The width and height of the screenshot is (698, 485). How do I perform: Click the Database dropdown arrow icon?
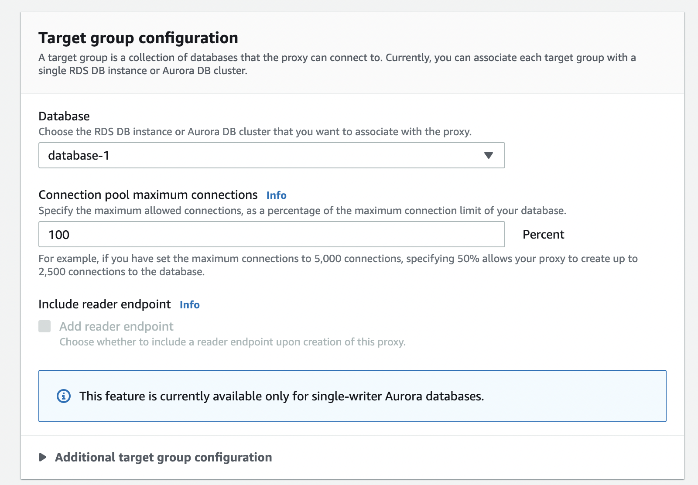coord(489,155)
